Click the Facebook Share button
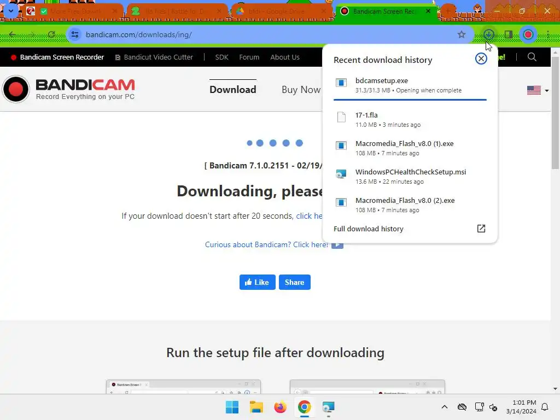The image size is (560, 420). tap(294, 282)
